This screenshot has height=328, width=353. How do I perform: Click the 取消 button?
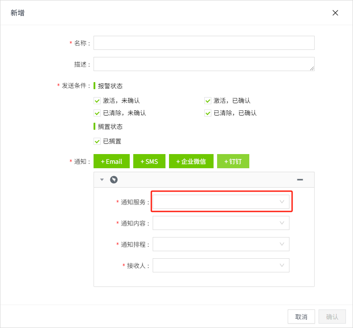click(301, 317)
